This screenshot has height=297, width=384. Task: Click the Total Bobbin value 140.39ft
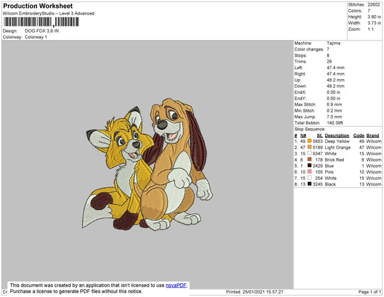pos(335,123)
